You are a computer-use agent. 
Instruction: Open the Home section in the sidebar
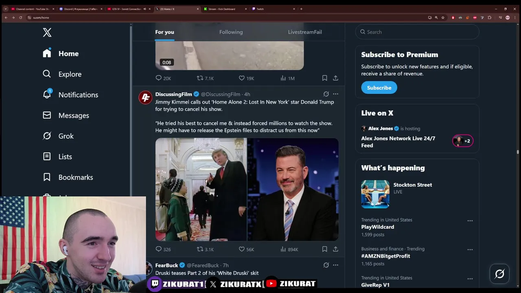[61, 53]
